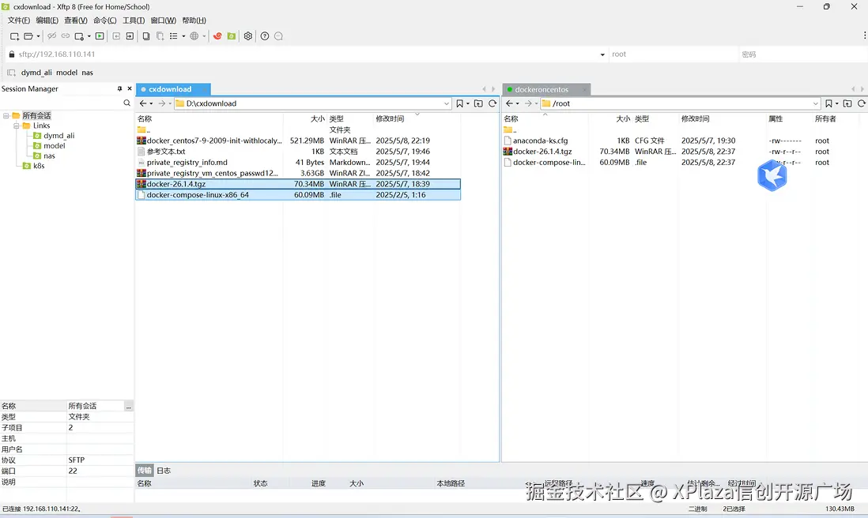Click the dymd_ali quick link
This screenshot has height=518, width=868.
(36, 73)
